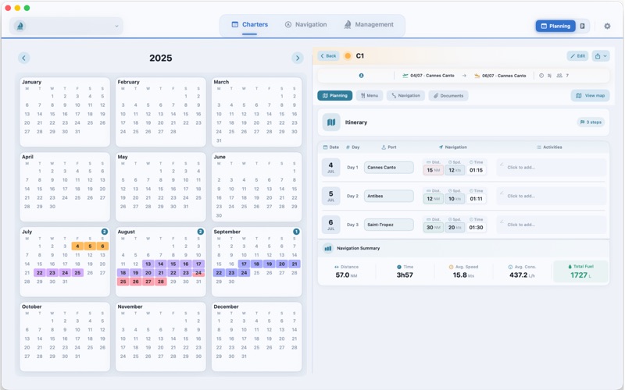Edit Day 3 distance 30 NM field

(434, 228)
